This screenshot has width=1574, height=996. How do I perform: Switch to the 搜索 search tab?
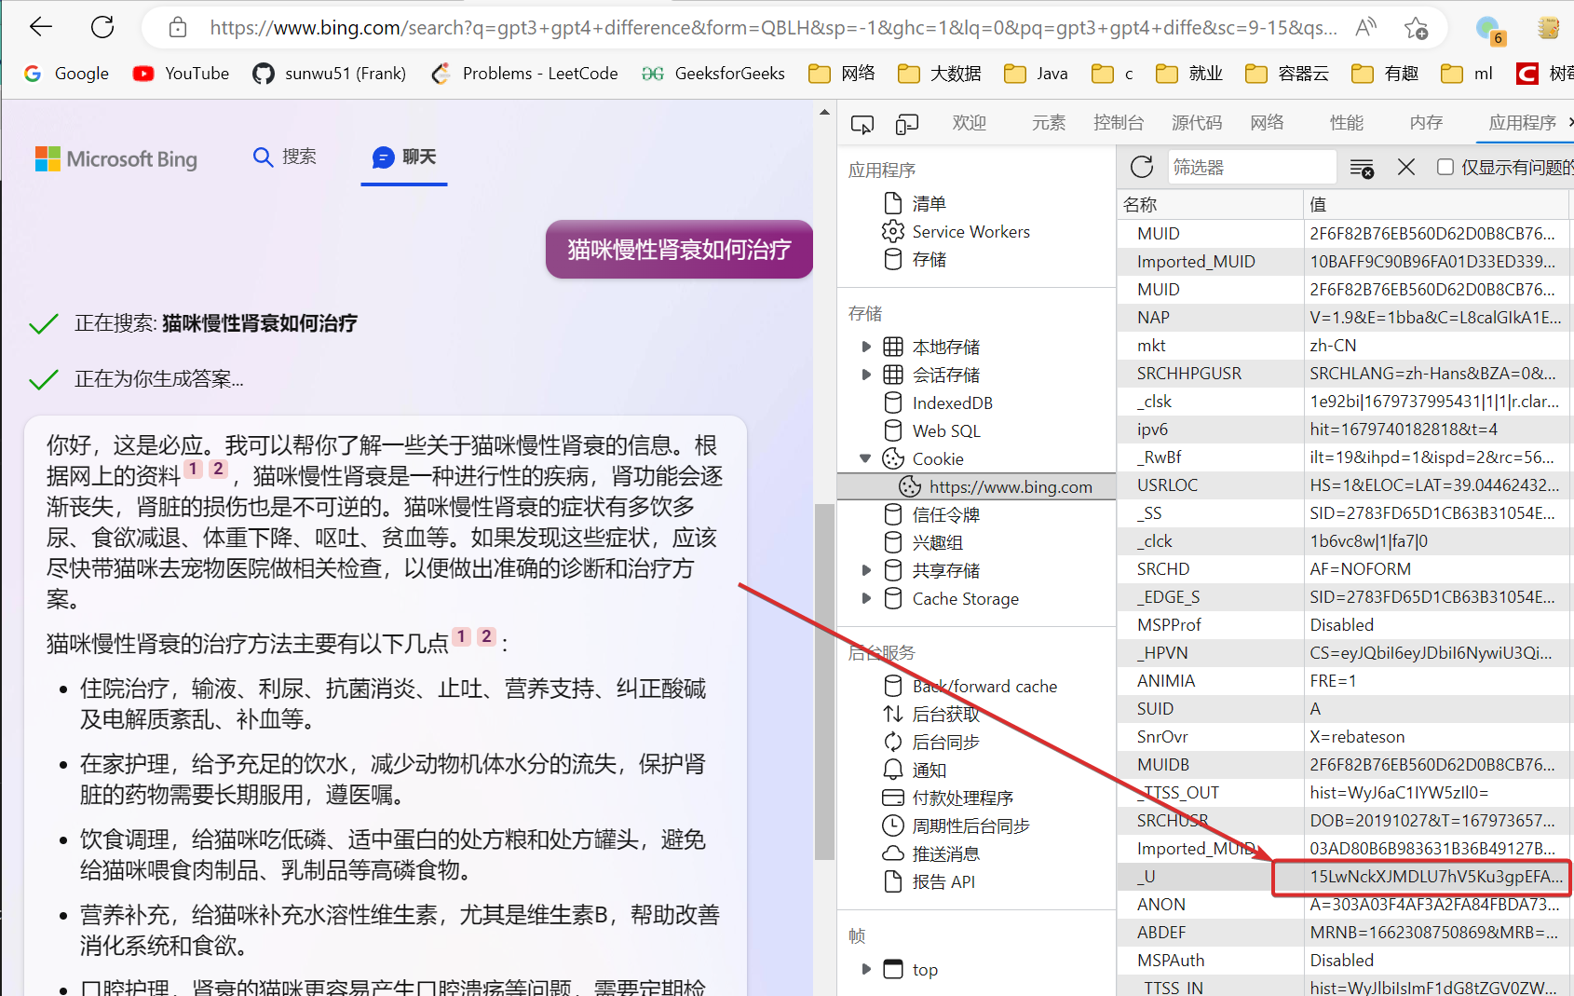pyautogui.click(x=285, y=157)
